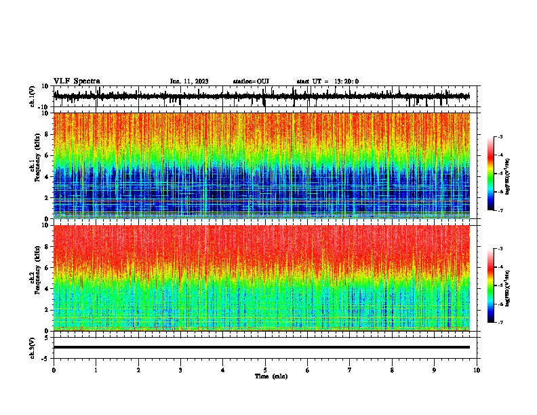537x415 pixels.
Task: Click the ch.1 spectrogram color scale bar
Action: click(x=490, y=174)
